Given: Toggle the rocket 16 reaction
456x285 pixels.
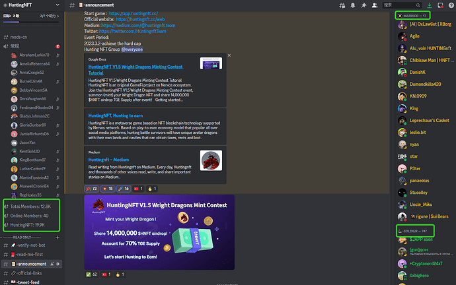Looking at the screenshot, I should [124, 189].
